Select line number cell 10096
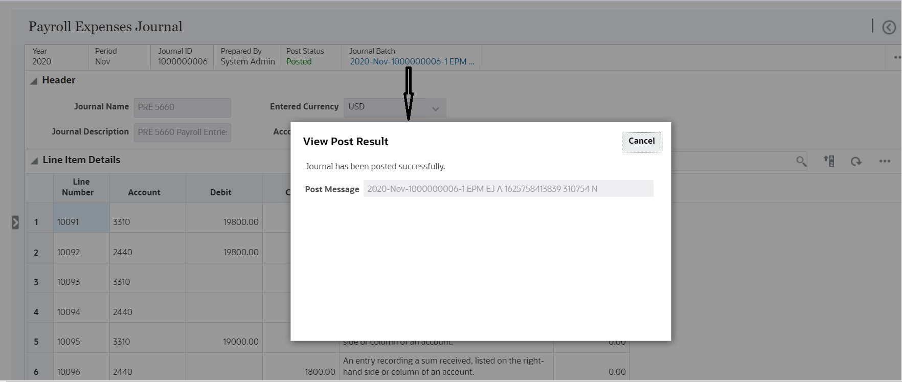This screenshot has width=902, height=382. pyautogui.click(x=81, y=367)
